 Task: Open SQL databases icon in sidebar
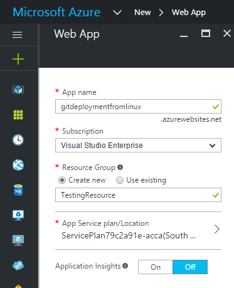tap(18, 190)
